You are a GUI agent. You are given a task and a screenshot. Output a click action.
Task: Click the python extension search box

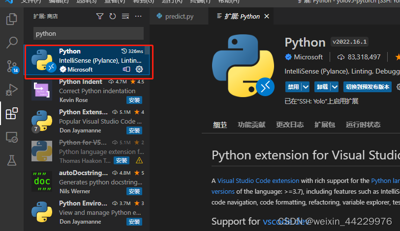89,33
